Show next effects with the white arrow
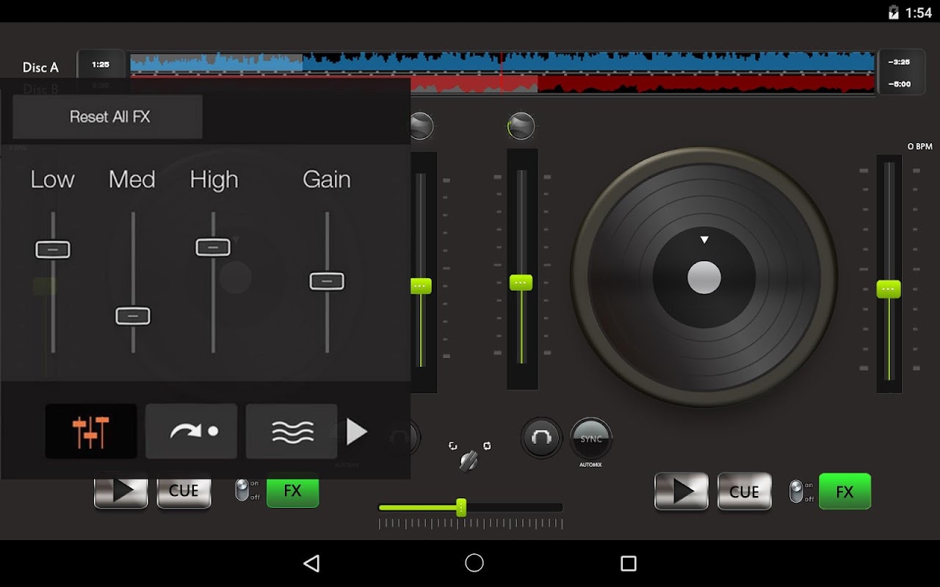 coord(357,431)
